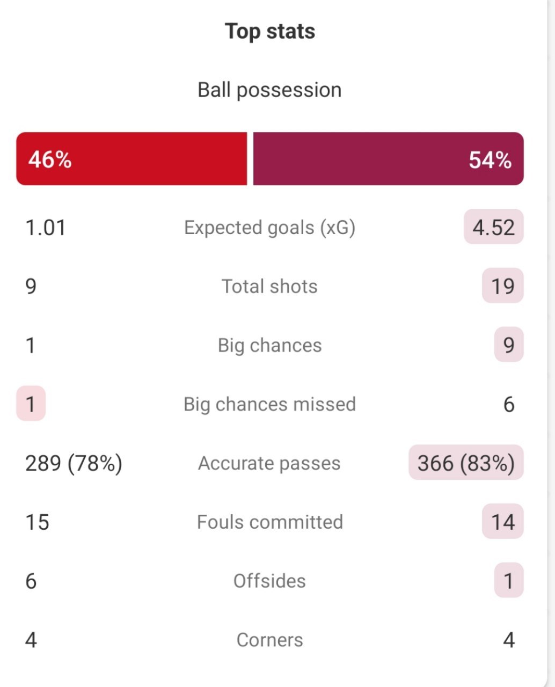The image size is (555, 687).
Task: Click the red 46% possession bar
Action: tap(132, 159)
